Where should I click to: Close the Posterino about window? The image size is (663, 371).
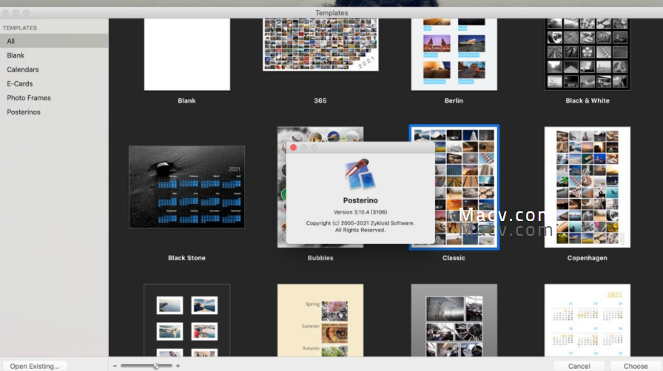(x=294, y=148)
